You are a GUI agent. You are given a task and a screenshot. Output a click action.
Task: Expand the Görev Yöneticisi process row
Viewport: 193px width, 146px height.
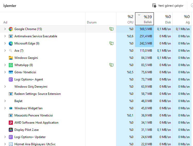click(5, 72)
